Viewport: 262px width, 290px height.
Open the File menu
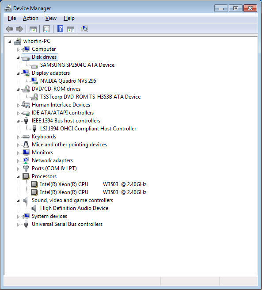click(x=12, y=18)
